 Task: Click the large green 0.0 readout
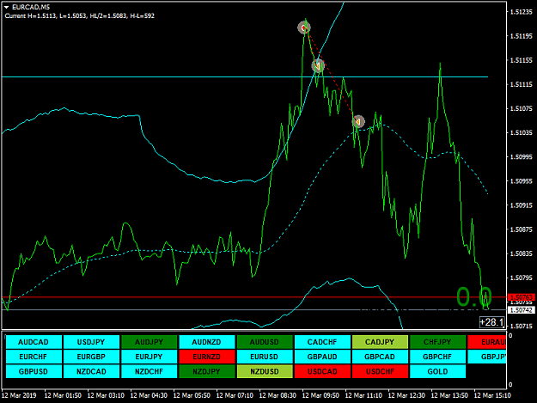[474, 296]
